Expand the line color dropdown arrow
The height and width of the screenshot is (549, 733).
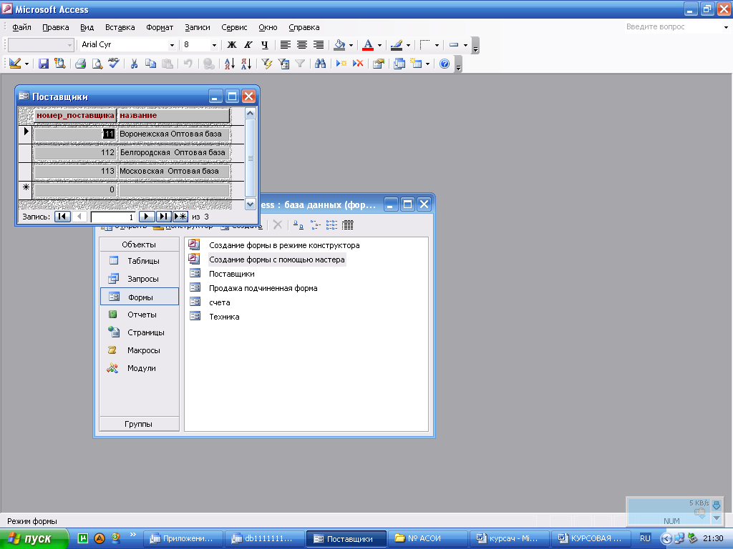tap(408, 45)
